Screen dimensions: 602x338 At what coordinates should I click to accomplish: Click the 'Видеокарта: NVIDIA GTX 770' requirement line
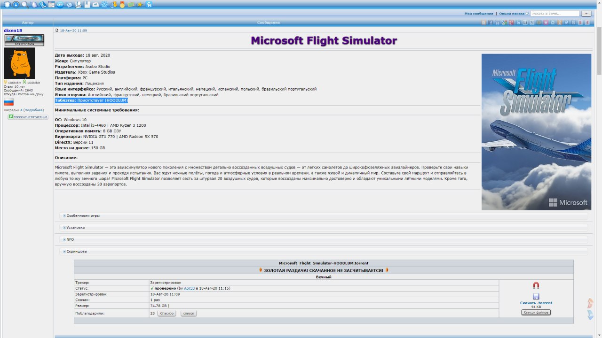[x=106, y=137]
